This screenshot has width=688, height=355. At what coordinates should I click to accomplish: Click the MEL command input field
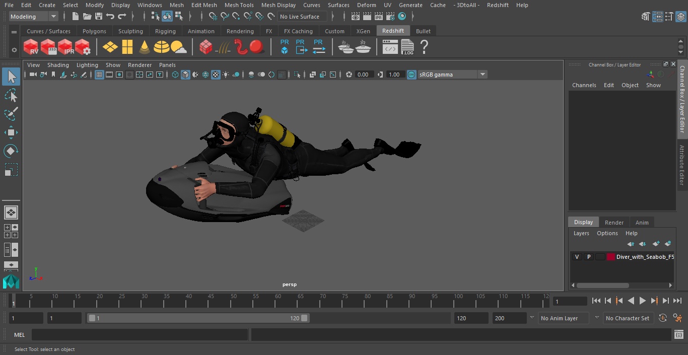(140, 335)
